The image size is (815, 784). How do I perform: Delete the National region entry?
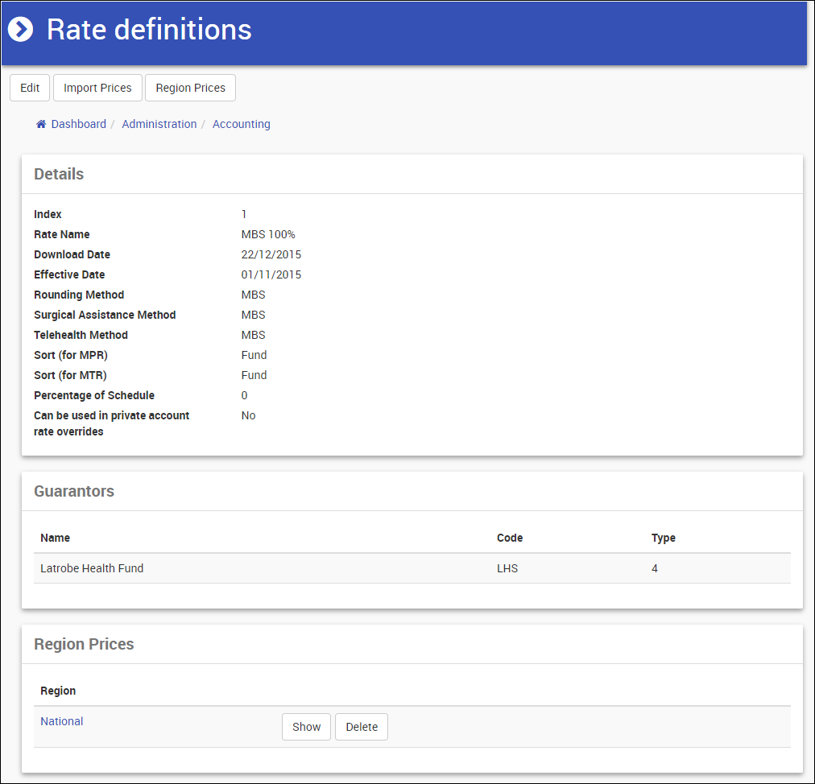pos(362,727)
